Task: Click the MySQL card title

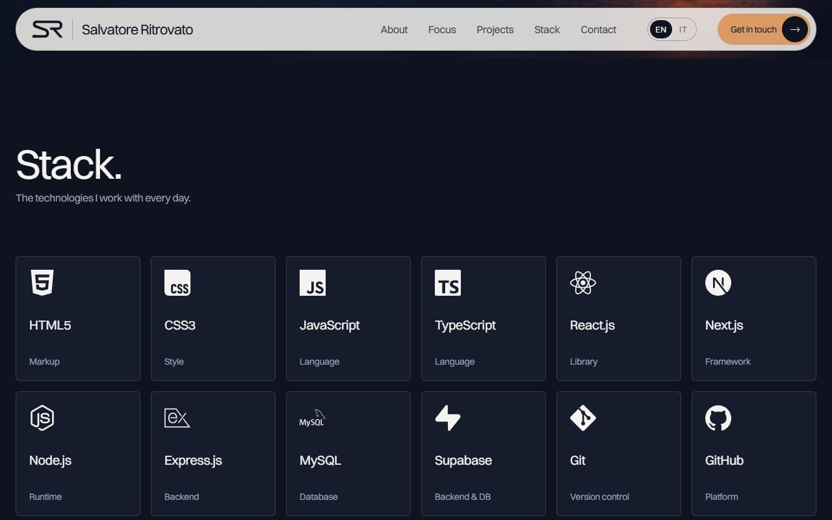Action: tap(320, 460)
